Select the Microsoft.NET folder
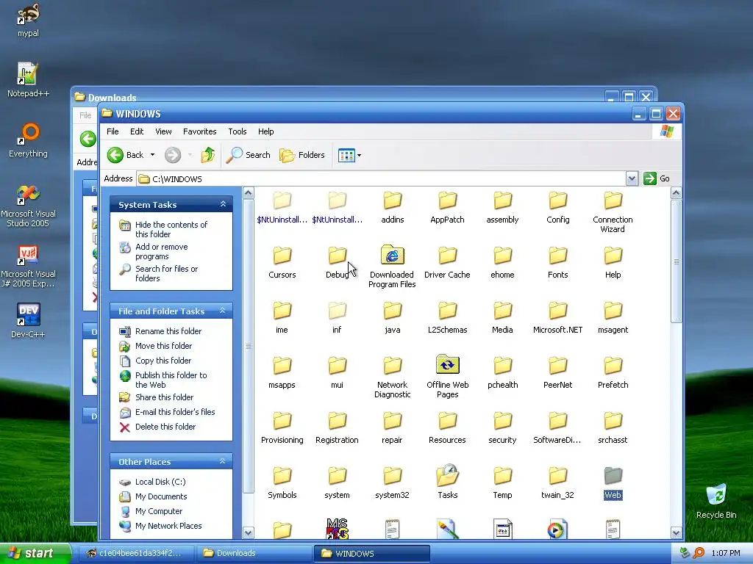This screenshot has width=753, height=564. tap(558, 317)
